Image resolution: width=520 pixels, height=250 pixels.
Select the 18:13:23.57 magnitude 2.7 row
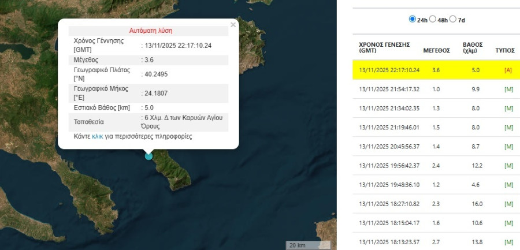(389, 241)
